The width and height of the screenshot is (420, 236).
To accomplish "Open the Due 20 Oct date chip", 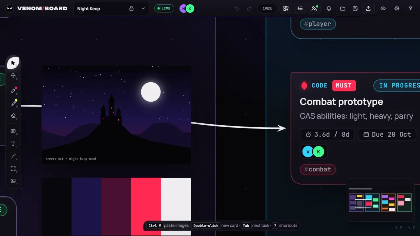I will (387, 134).
